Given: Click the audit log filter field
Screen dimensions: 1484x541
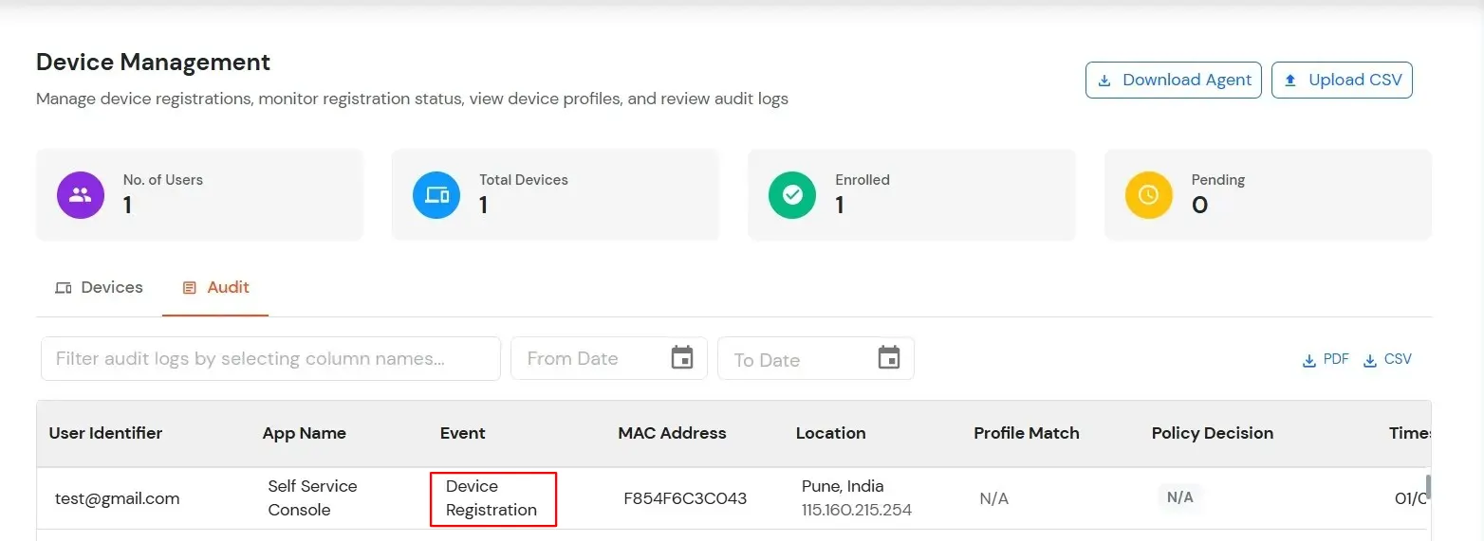Looking at the screenshot, I should click(270, 359).
